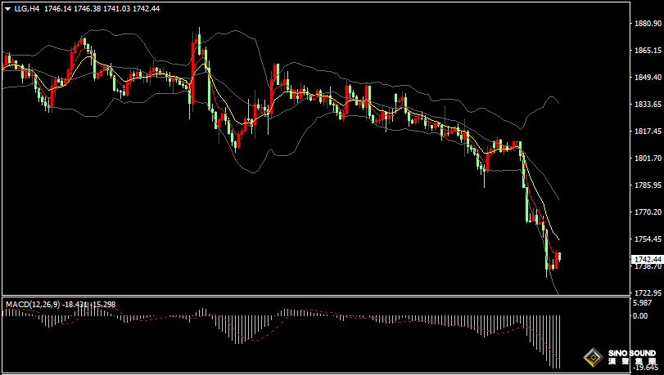
Task: Click the Sino Sound diamond logo icon
Action: 594,358
